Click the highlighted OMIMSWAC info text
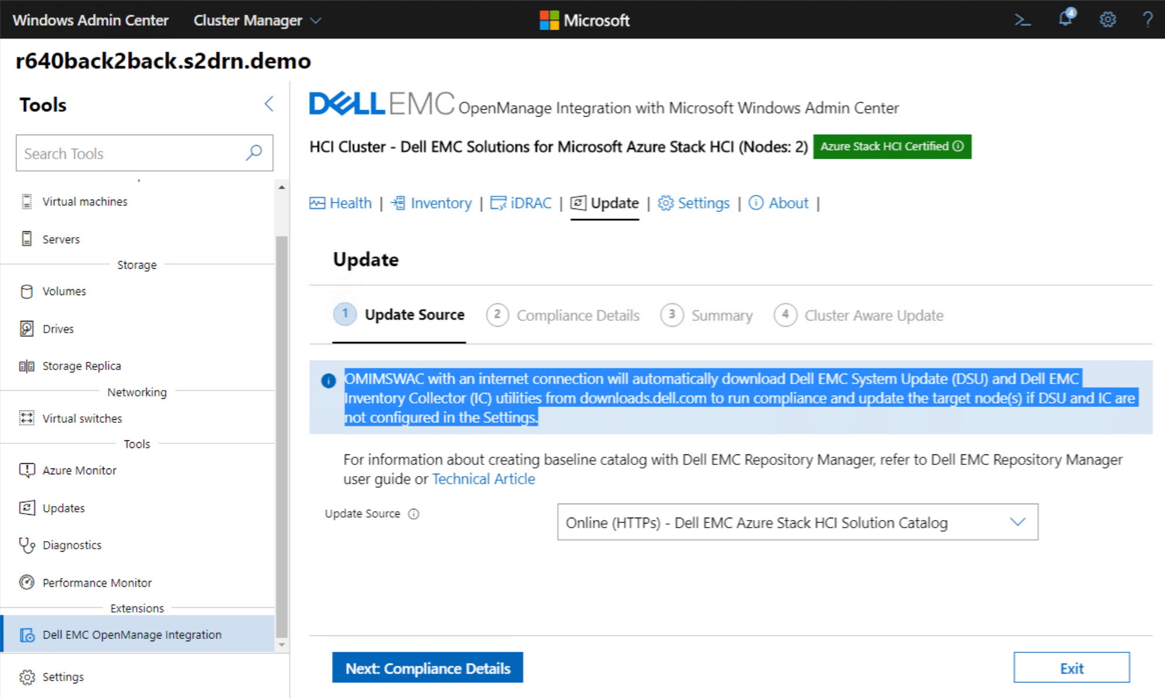1165x698 pixels. (741, 398)
